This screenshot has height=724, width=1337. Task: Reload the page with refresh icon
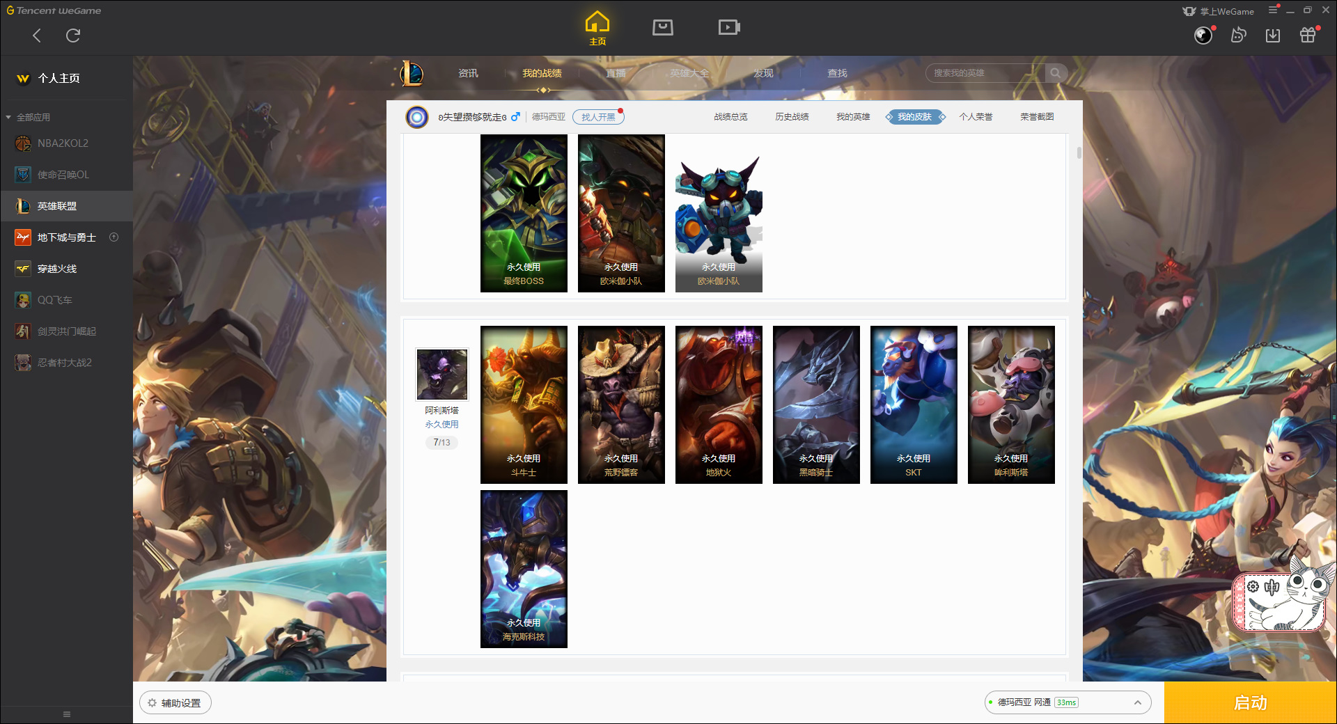coord(73,36)
